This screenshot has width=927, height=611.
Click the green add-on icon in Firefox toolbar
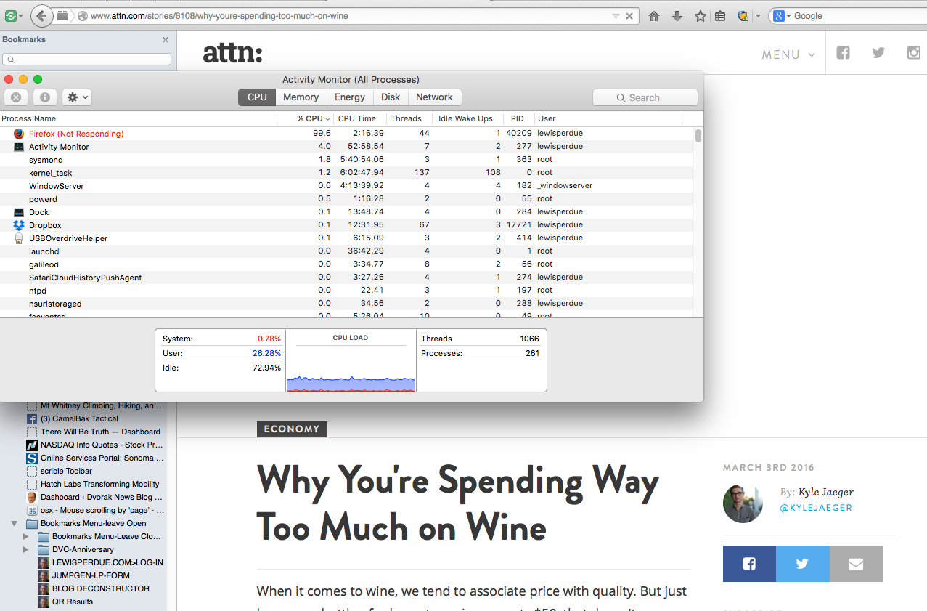click(10, 15)
